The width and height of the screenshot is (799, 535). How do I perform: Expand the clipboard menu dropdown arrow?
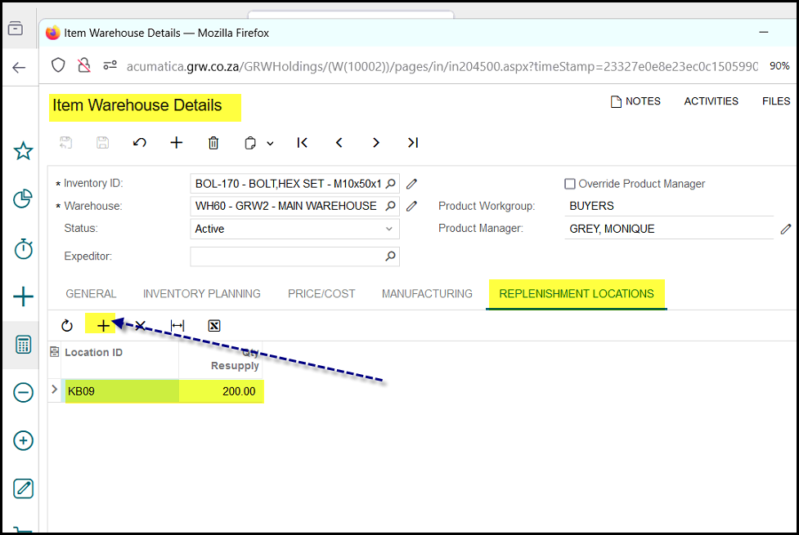(x=270, y=144)
